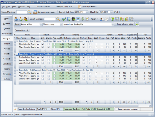
Task: Click the print grid icon
Action: click(117, 19)
